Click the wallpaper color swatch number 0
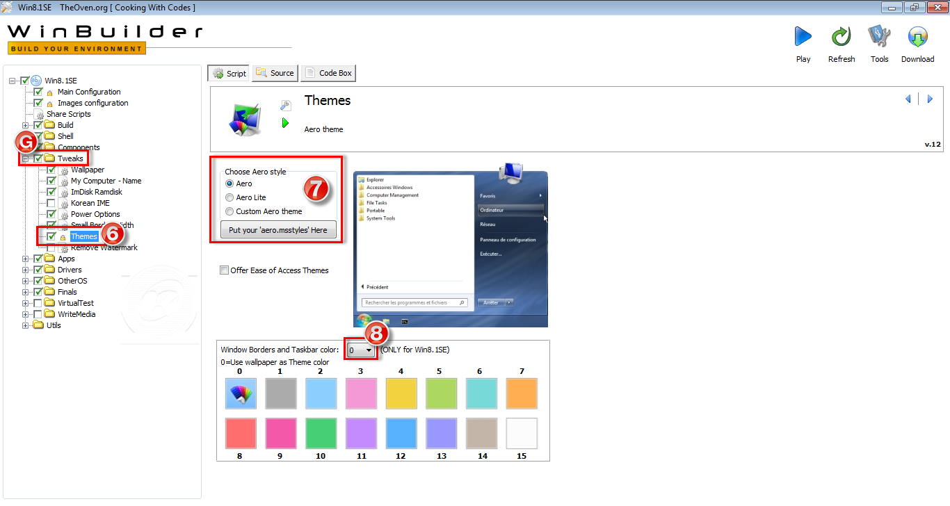This screenshot has height=506, width=950. tap(241, 393)
